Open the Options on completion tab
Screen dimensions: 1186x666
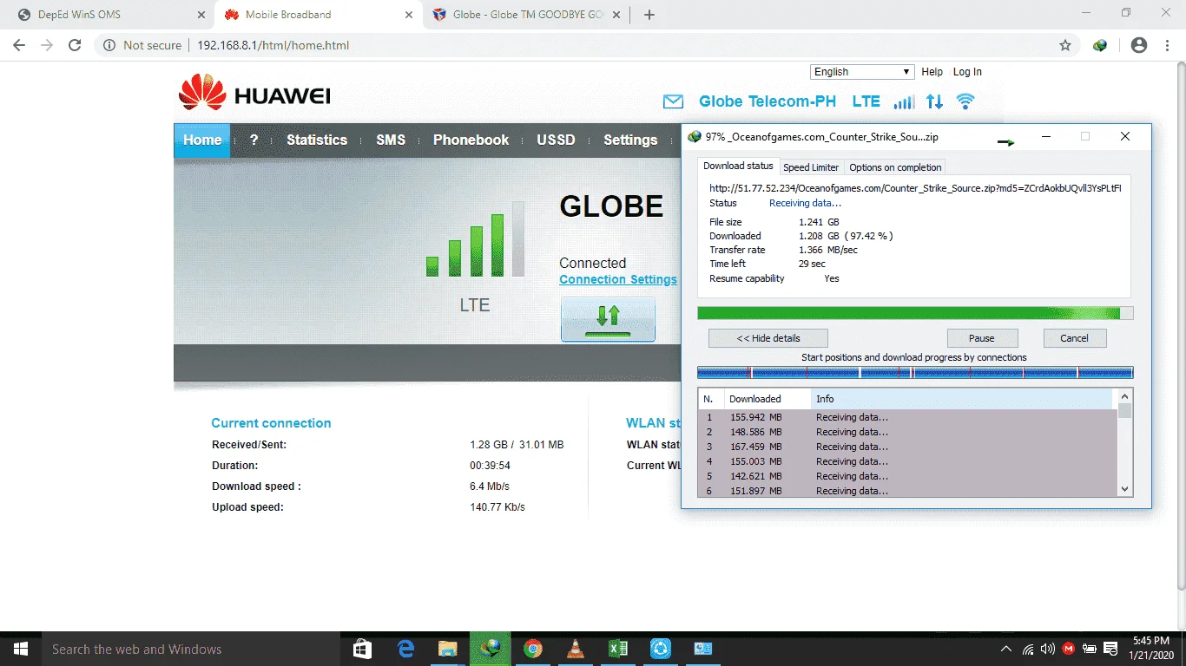pos(895,167)
